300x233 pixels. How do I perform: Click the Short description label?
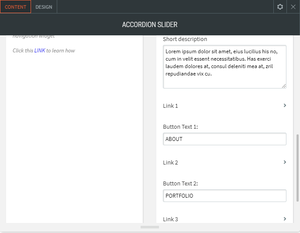pos(185,39)
